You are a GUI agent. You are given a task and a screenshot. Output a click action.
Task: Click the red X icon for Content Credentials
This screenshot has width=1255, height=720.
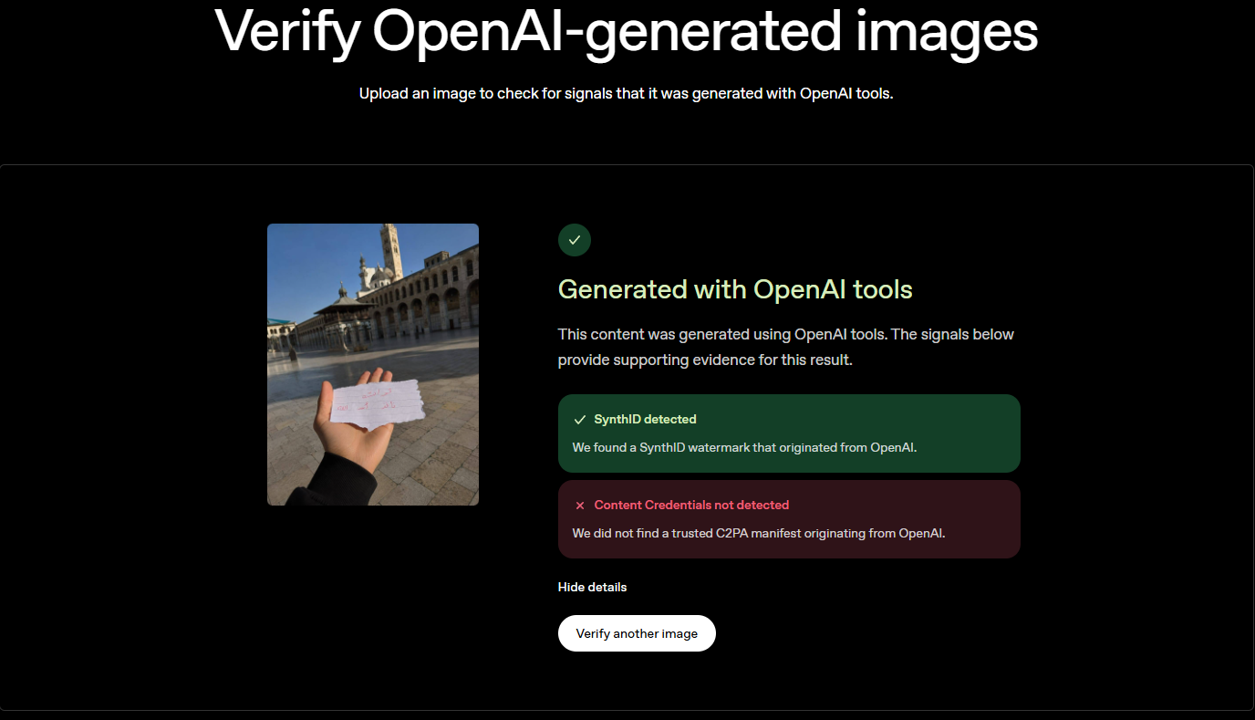tap(579, 506)
